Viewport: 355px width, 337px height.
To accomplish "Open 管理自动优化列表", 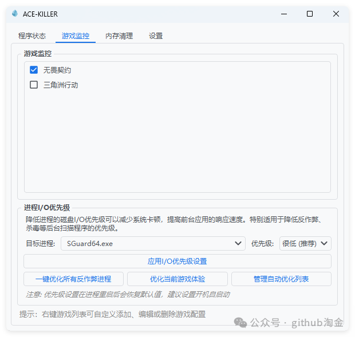I will point(281,279).
